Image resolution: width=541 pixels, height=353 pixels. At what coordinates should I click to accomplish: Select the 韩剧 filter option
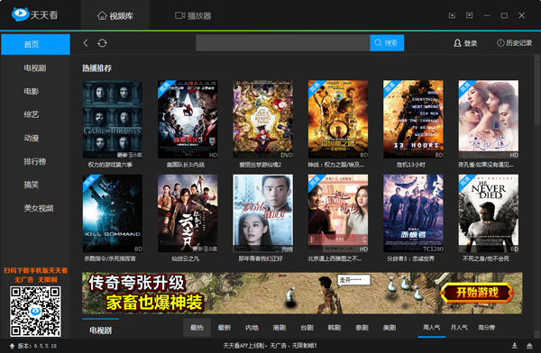coord(335,328)
